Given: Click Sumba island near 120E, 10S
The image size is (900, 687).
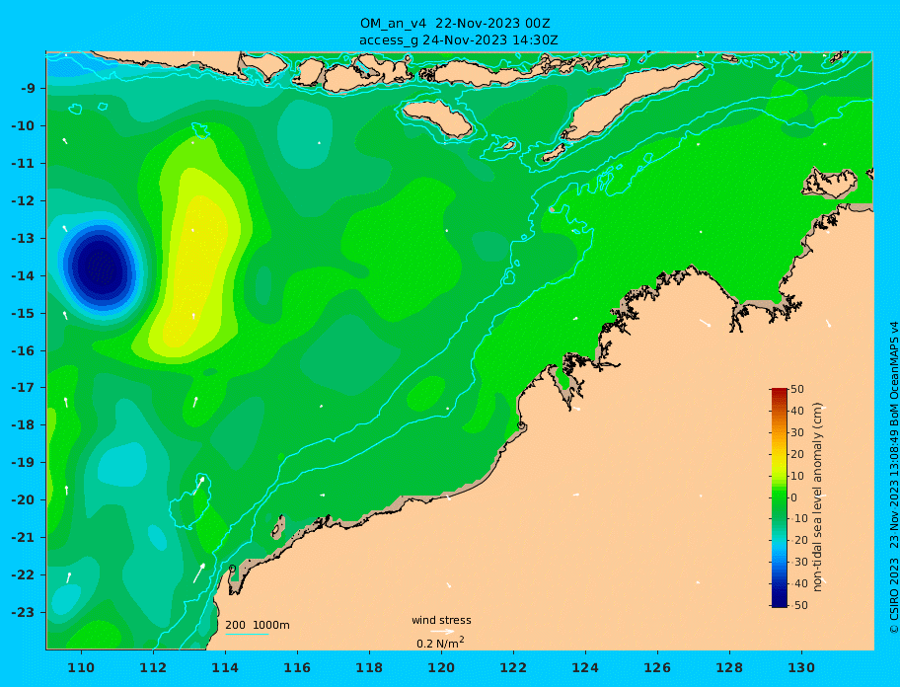Looking at the screenshot, I should click(437, 117).
